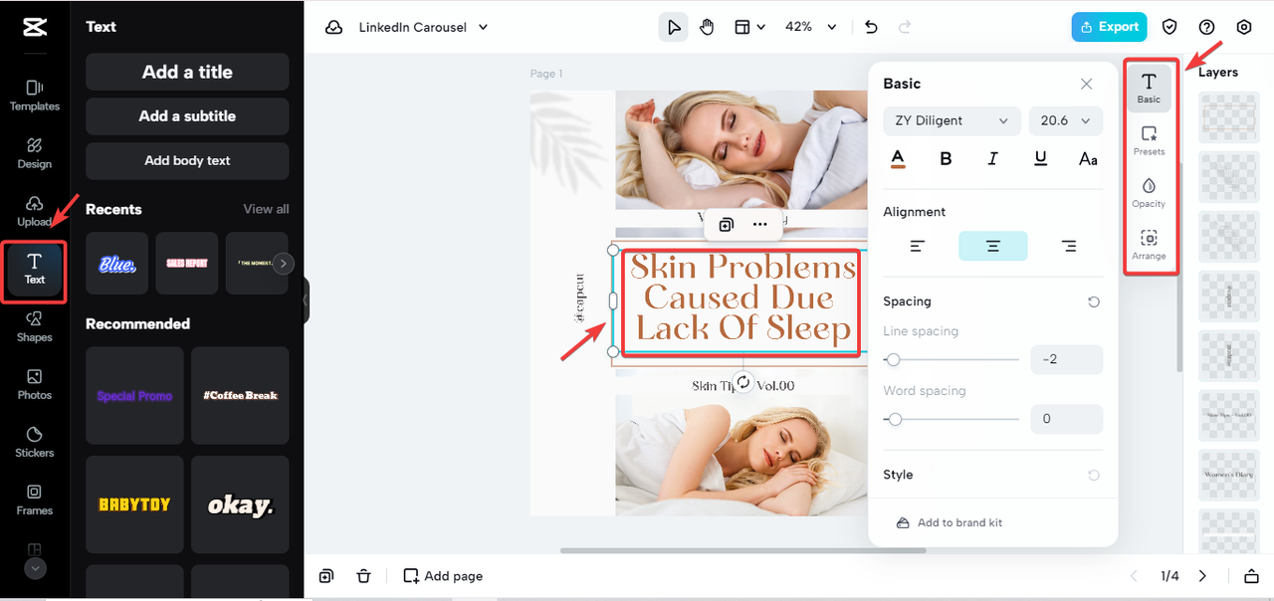Open the text color picker

(898, 159)
